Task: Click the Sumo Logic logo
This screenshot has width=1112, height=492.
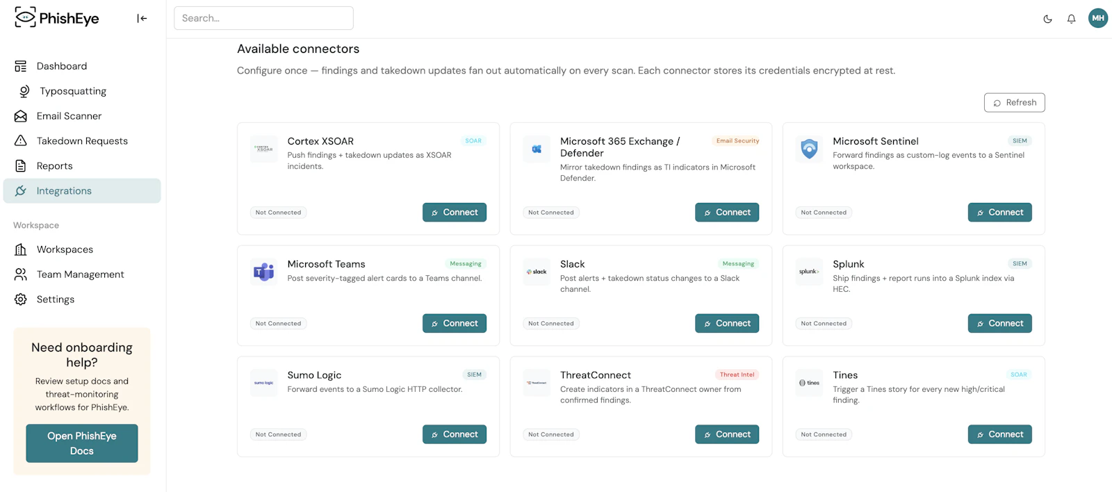Action: point(264,383)
